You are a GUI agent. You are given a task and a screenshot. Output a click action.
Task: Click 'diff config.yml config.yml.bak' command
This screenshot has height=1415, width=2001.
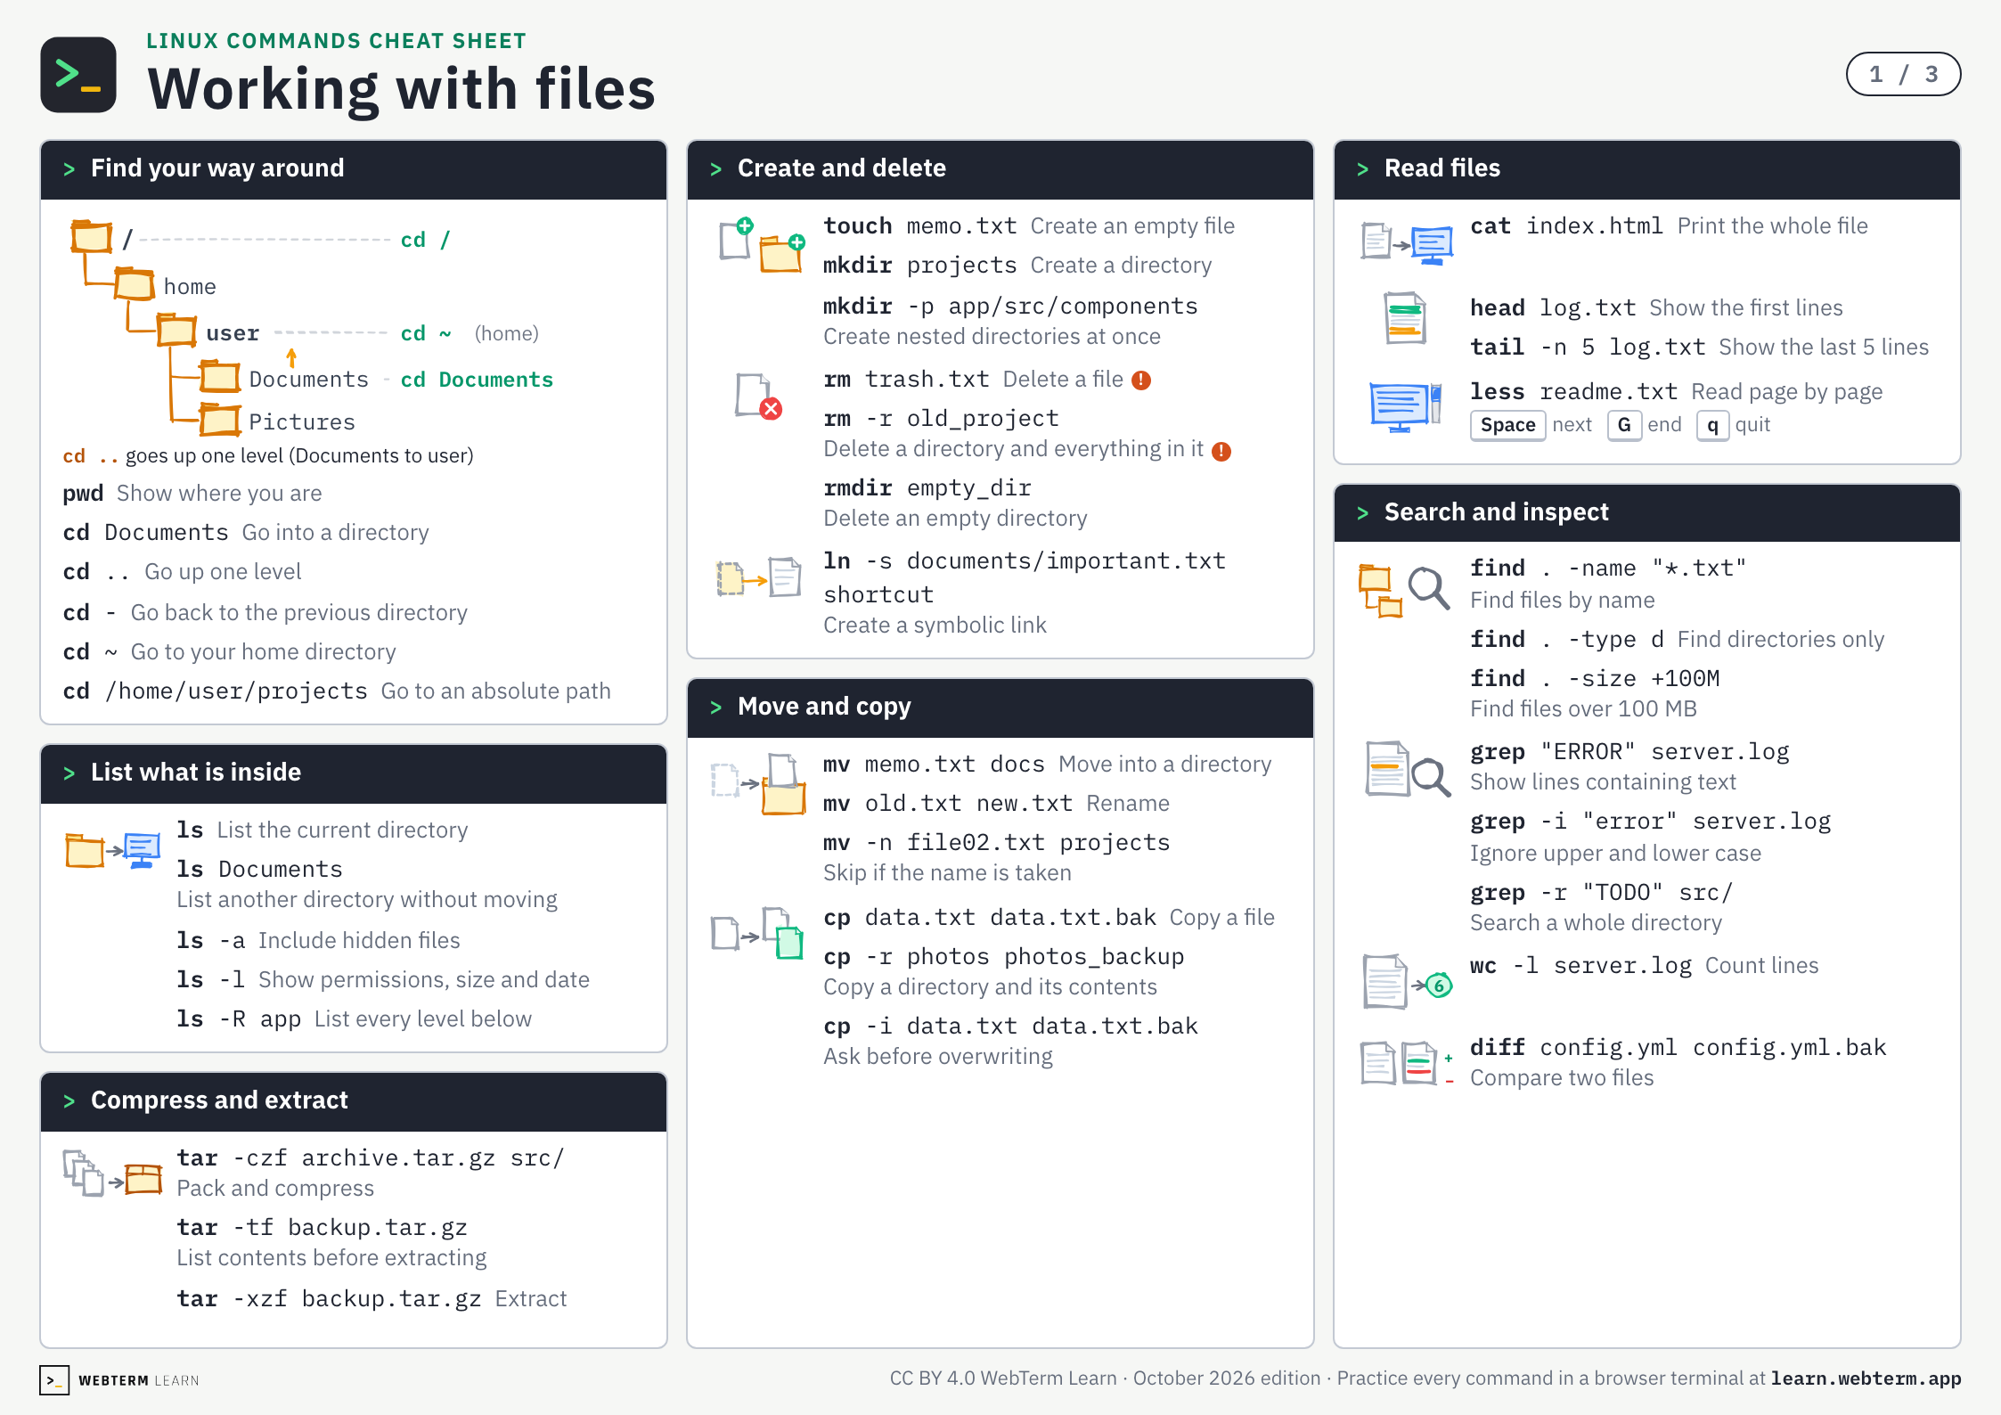tap(1678, 1048)
